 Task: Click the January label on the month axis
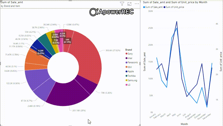point(153,116)
